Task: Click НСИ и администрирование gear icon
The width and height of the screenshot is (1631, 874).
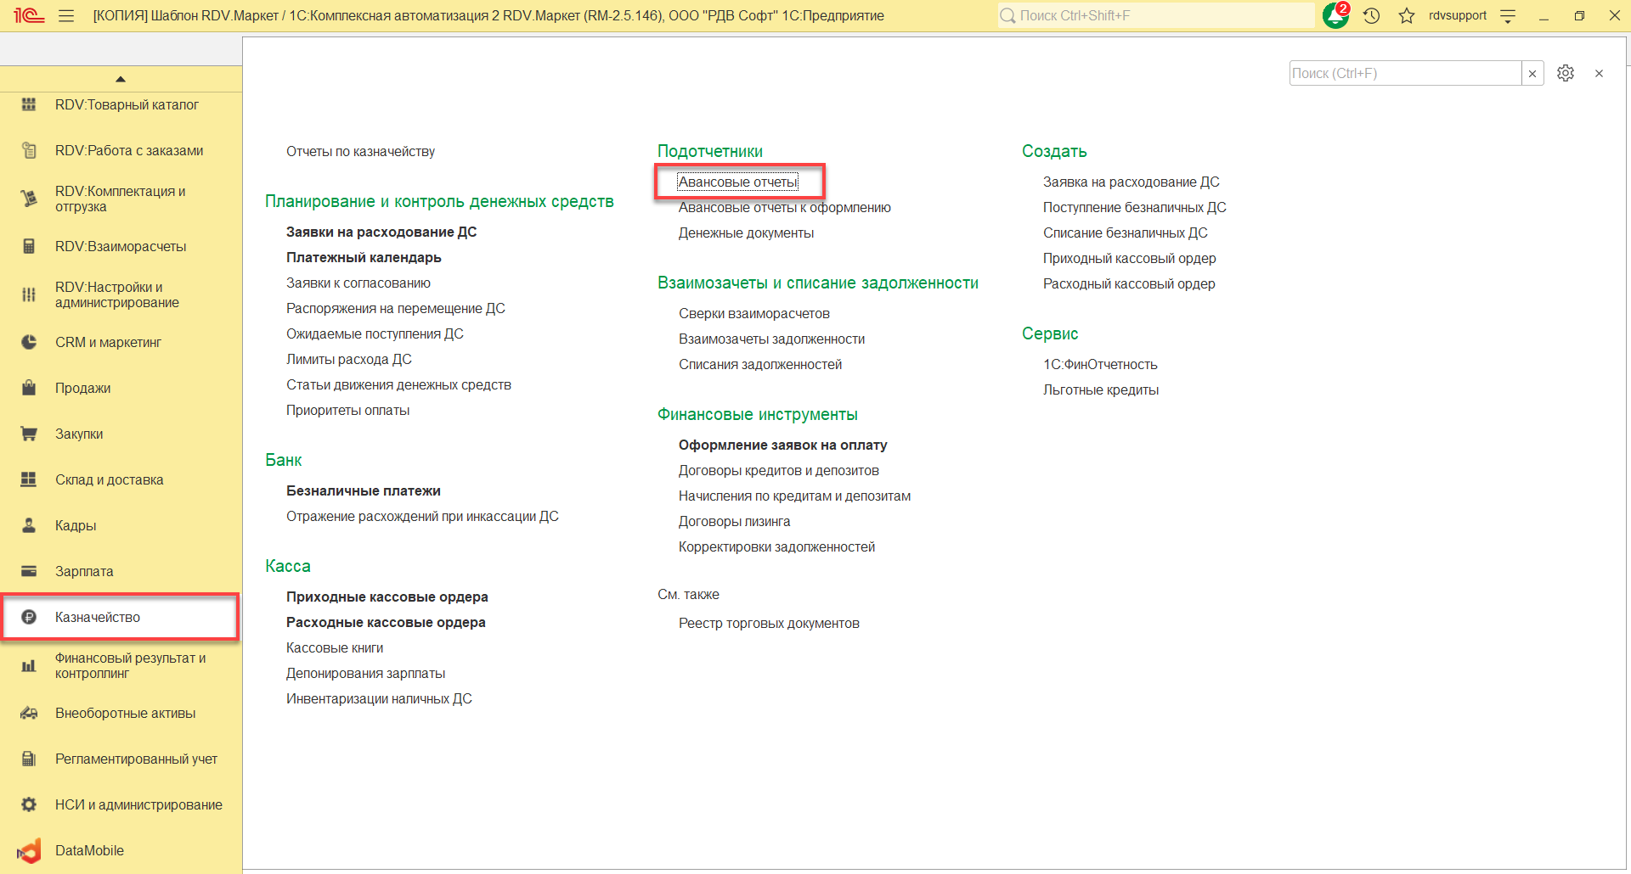Action: [29, 804]
